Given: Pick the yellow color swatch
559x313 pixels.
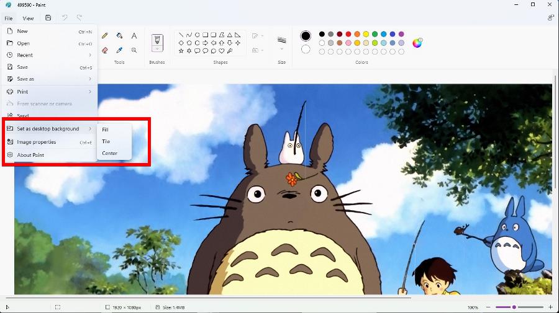Looking at the screenshot, I should click(x=366, y=34).
